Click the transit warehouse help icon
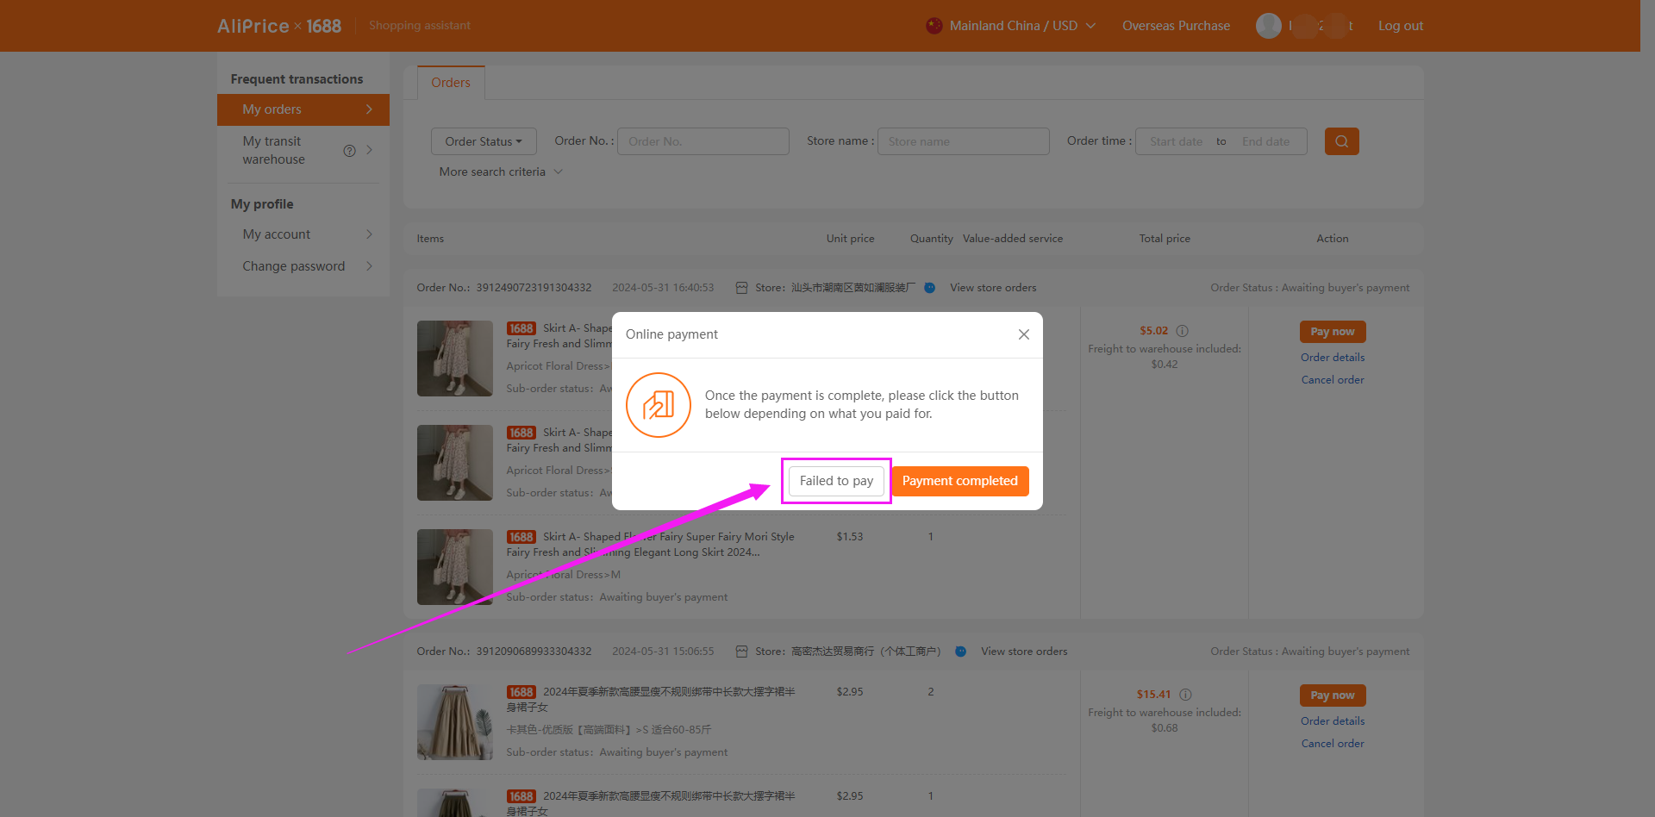The image size is (1655, 817). tap(349, 151)
